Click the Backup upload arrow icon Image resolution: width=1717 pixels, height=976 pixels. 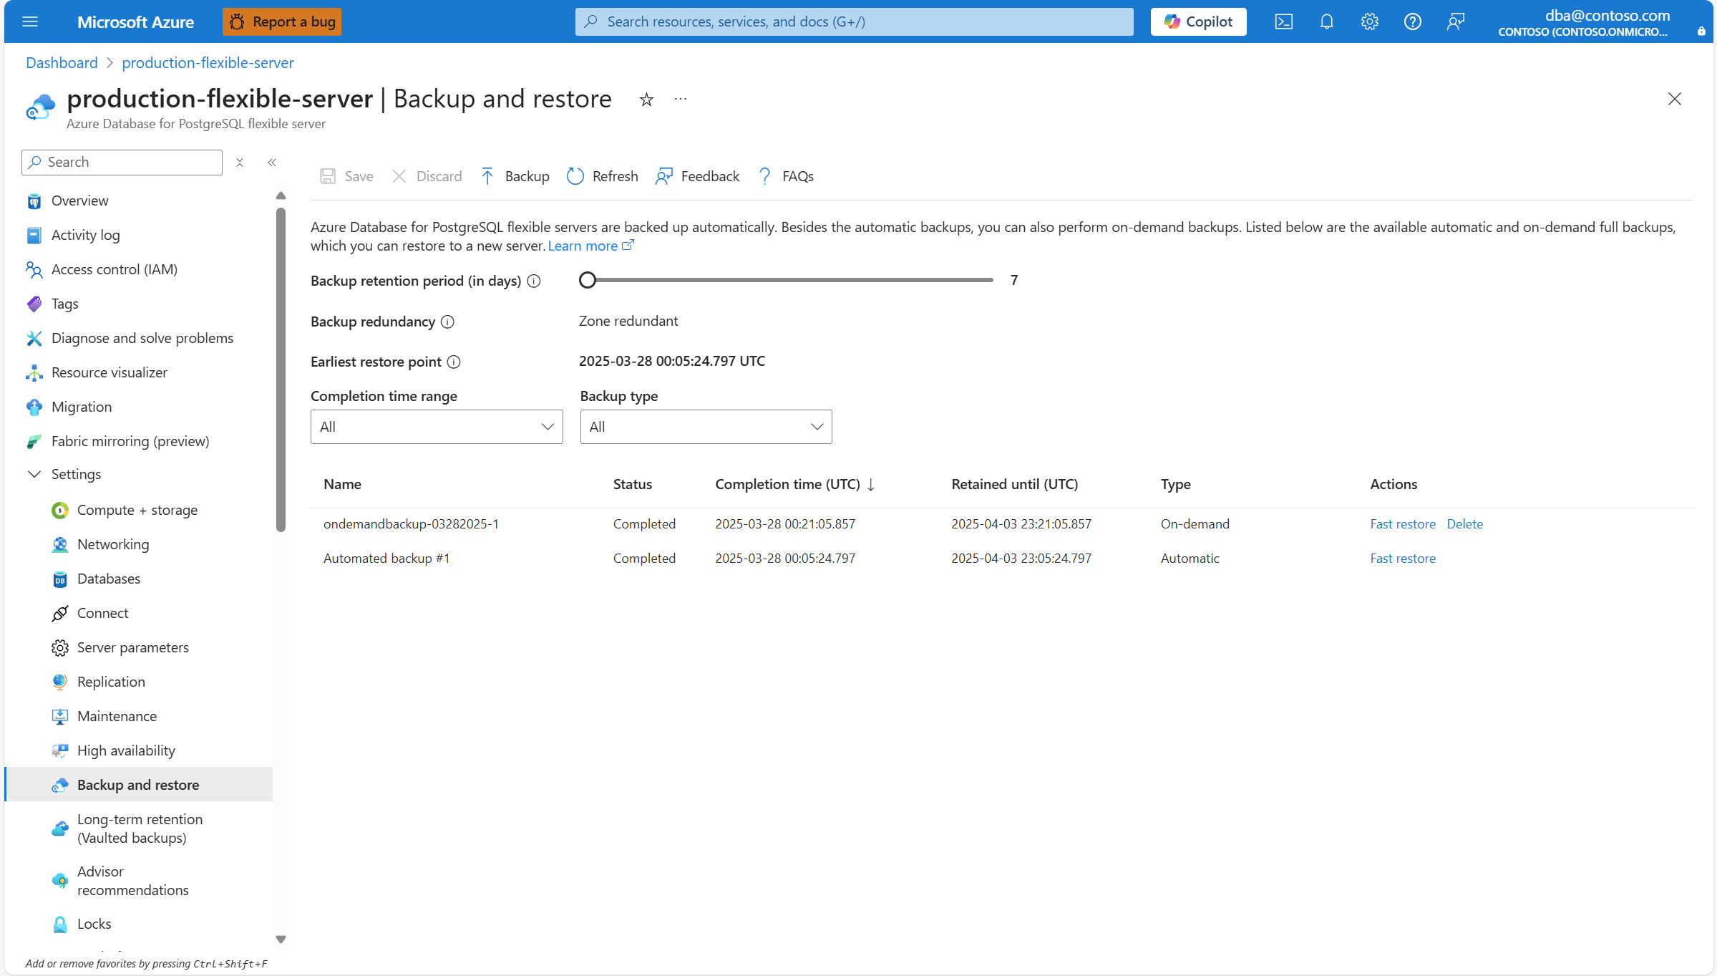tap(487, 176)
